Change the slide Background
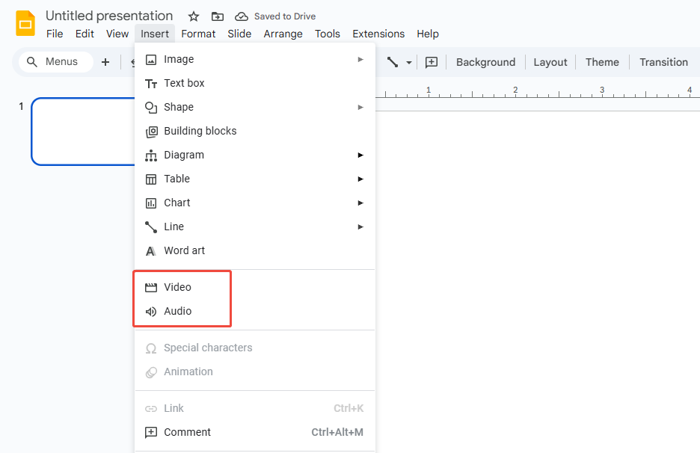 [x=485, y=62]
